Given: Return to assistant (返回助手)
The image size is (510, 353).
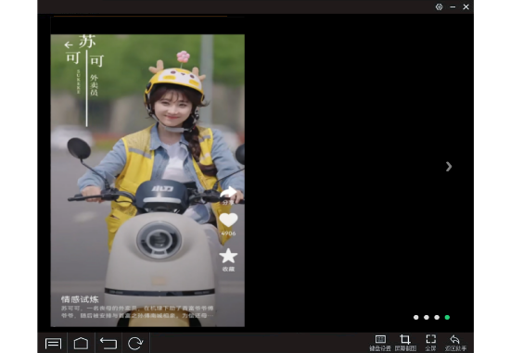Looking at the screenshot, I should pyautogui.click(x=455, y=343).
